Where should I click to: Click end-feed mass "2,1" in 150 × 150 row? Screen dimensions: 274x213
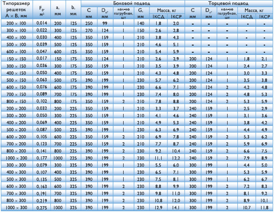click(x=264, y=59)
